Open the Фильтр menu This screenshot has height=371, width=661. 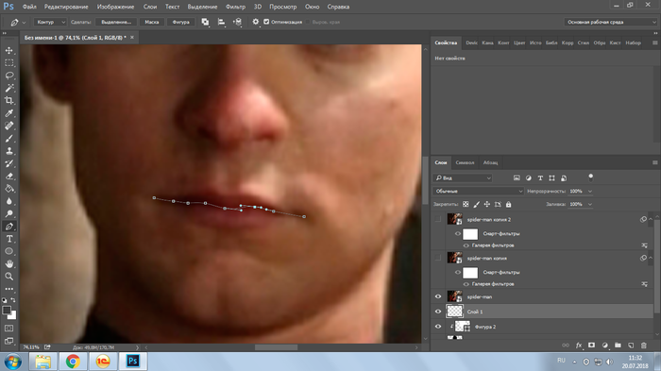point(235,7)
